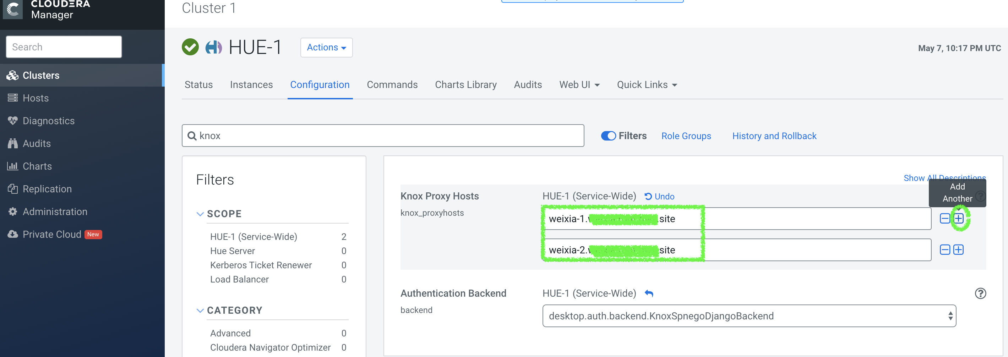1008x357 pixels.
Task: Click the configuration search box containing knox
Action: (x=383, y=136)
